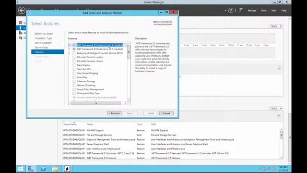Check BitLocker Drive Encryption feature
Viewport: 307px width, 173px height.
click(x=74, y=57)
